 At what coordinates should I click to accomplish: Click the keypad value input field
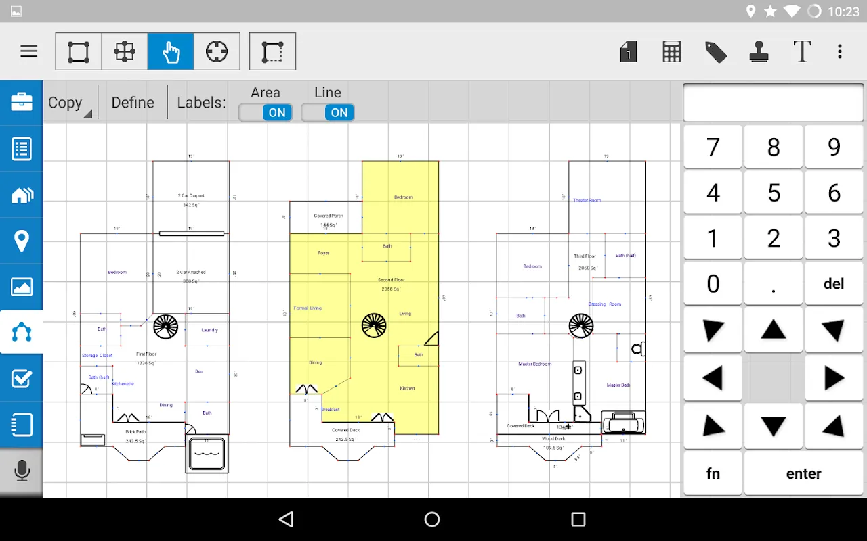774,103
